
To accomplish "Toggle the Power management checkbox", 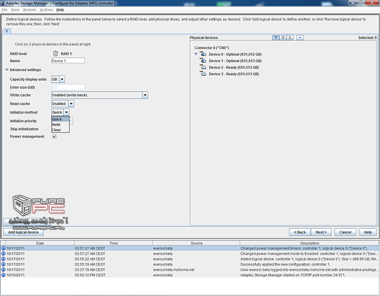I will tap(54, 137).
